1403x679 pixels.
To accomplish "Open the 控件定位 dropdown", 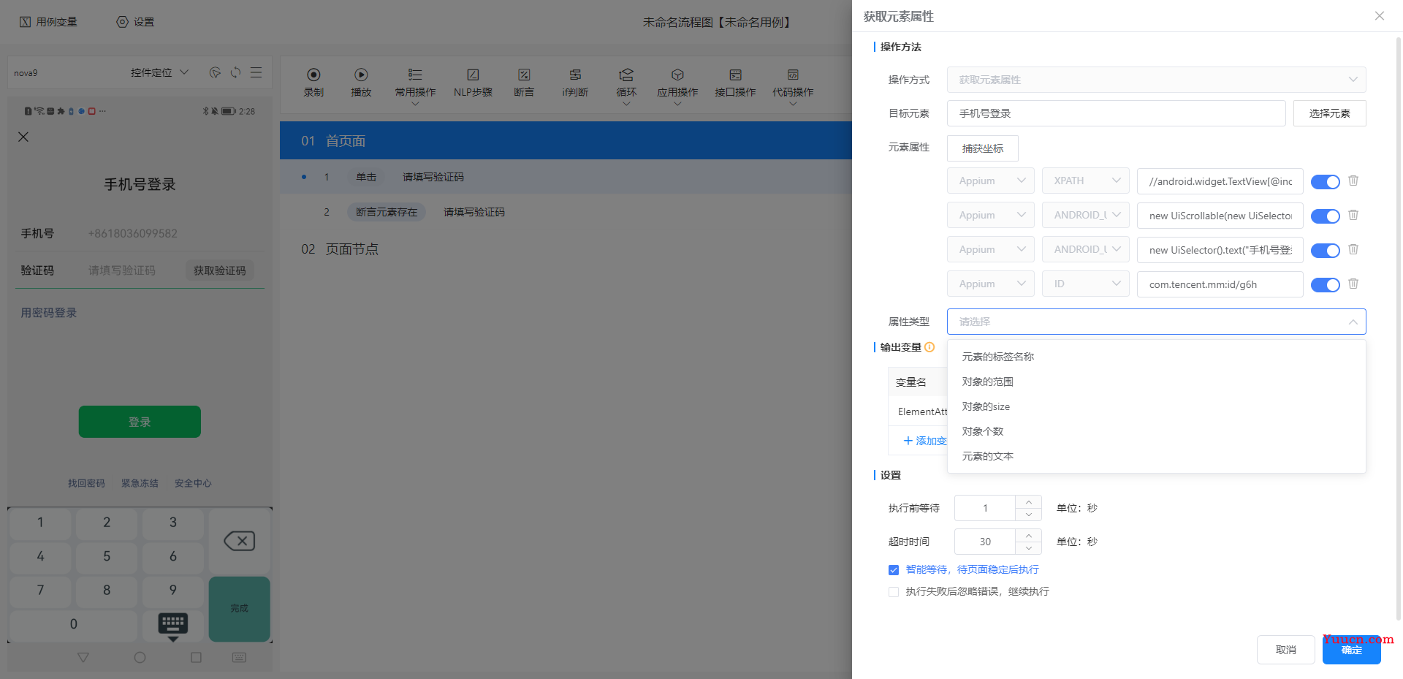I will pos(159,72).
